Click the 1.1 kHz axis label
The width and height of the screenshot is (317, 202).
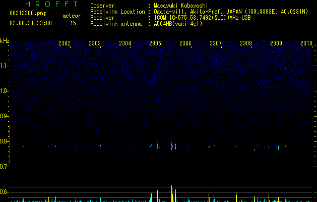pyautogui.click(x=5, y=66)
